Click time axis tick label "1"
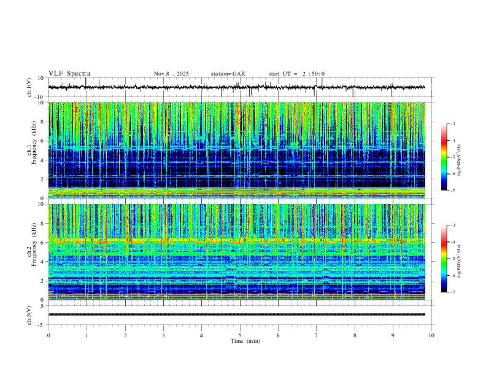 click(87, 335)
